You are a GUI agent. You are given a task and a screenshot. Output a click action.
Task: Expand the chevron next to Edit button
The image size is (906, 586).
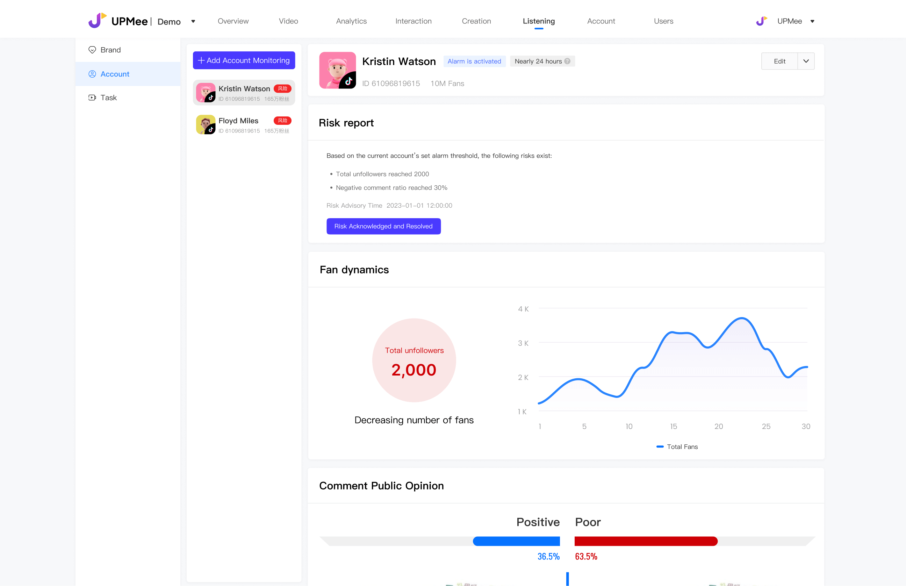coord(806,61)
